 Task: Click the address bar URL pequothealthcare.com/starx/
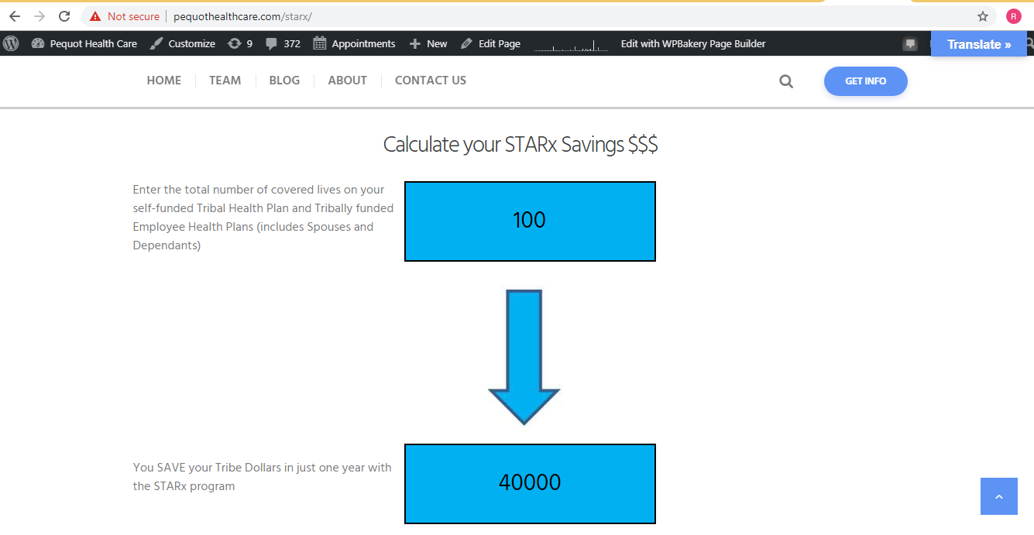[242, 16]
